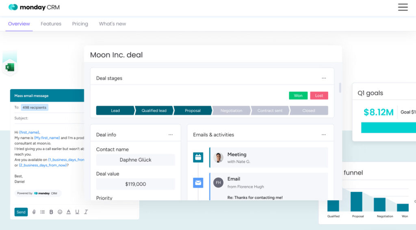Open the emoji picker
Viewport: 416px width, 230px height.
[x=60, y=212]
